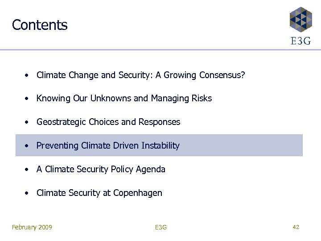Click the February 2009 footer date

[32, 228]
